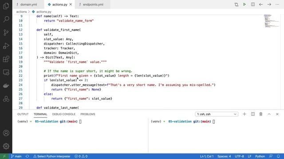This screenshot has height=159, width=284.
Task: Click the Open Changes icon in the editor toolbar
Action: pyautogui.click(x=237, y=4)
